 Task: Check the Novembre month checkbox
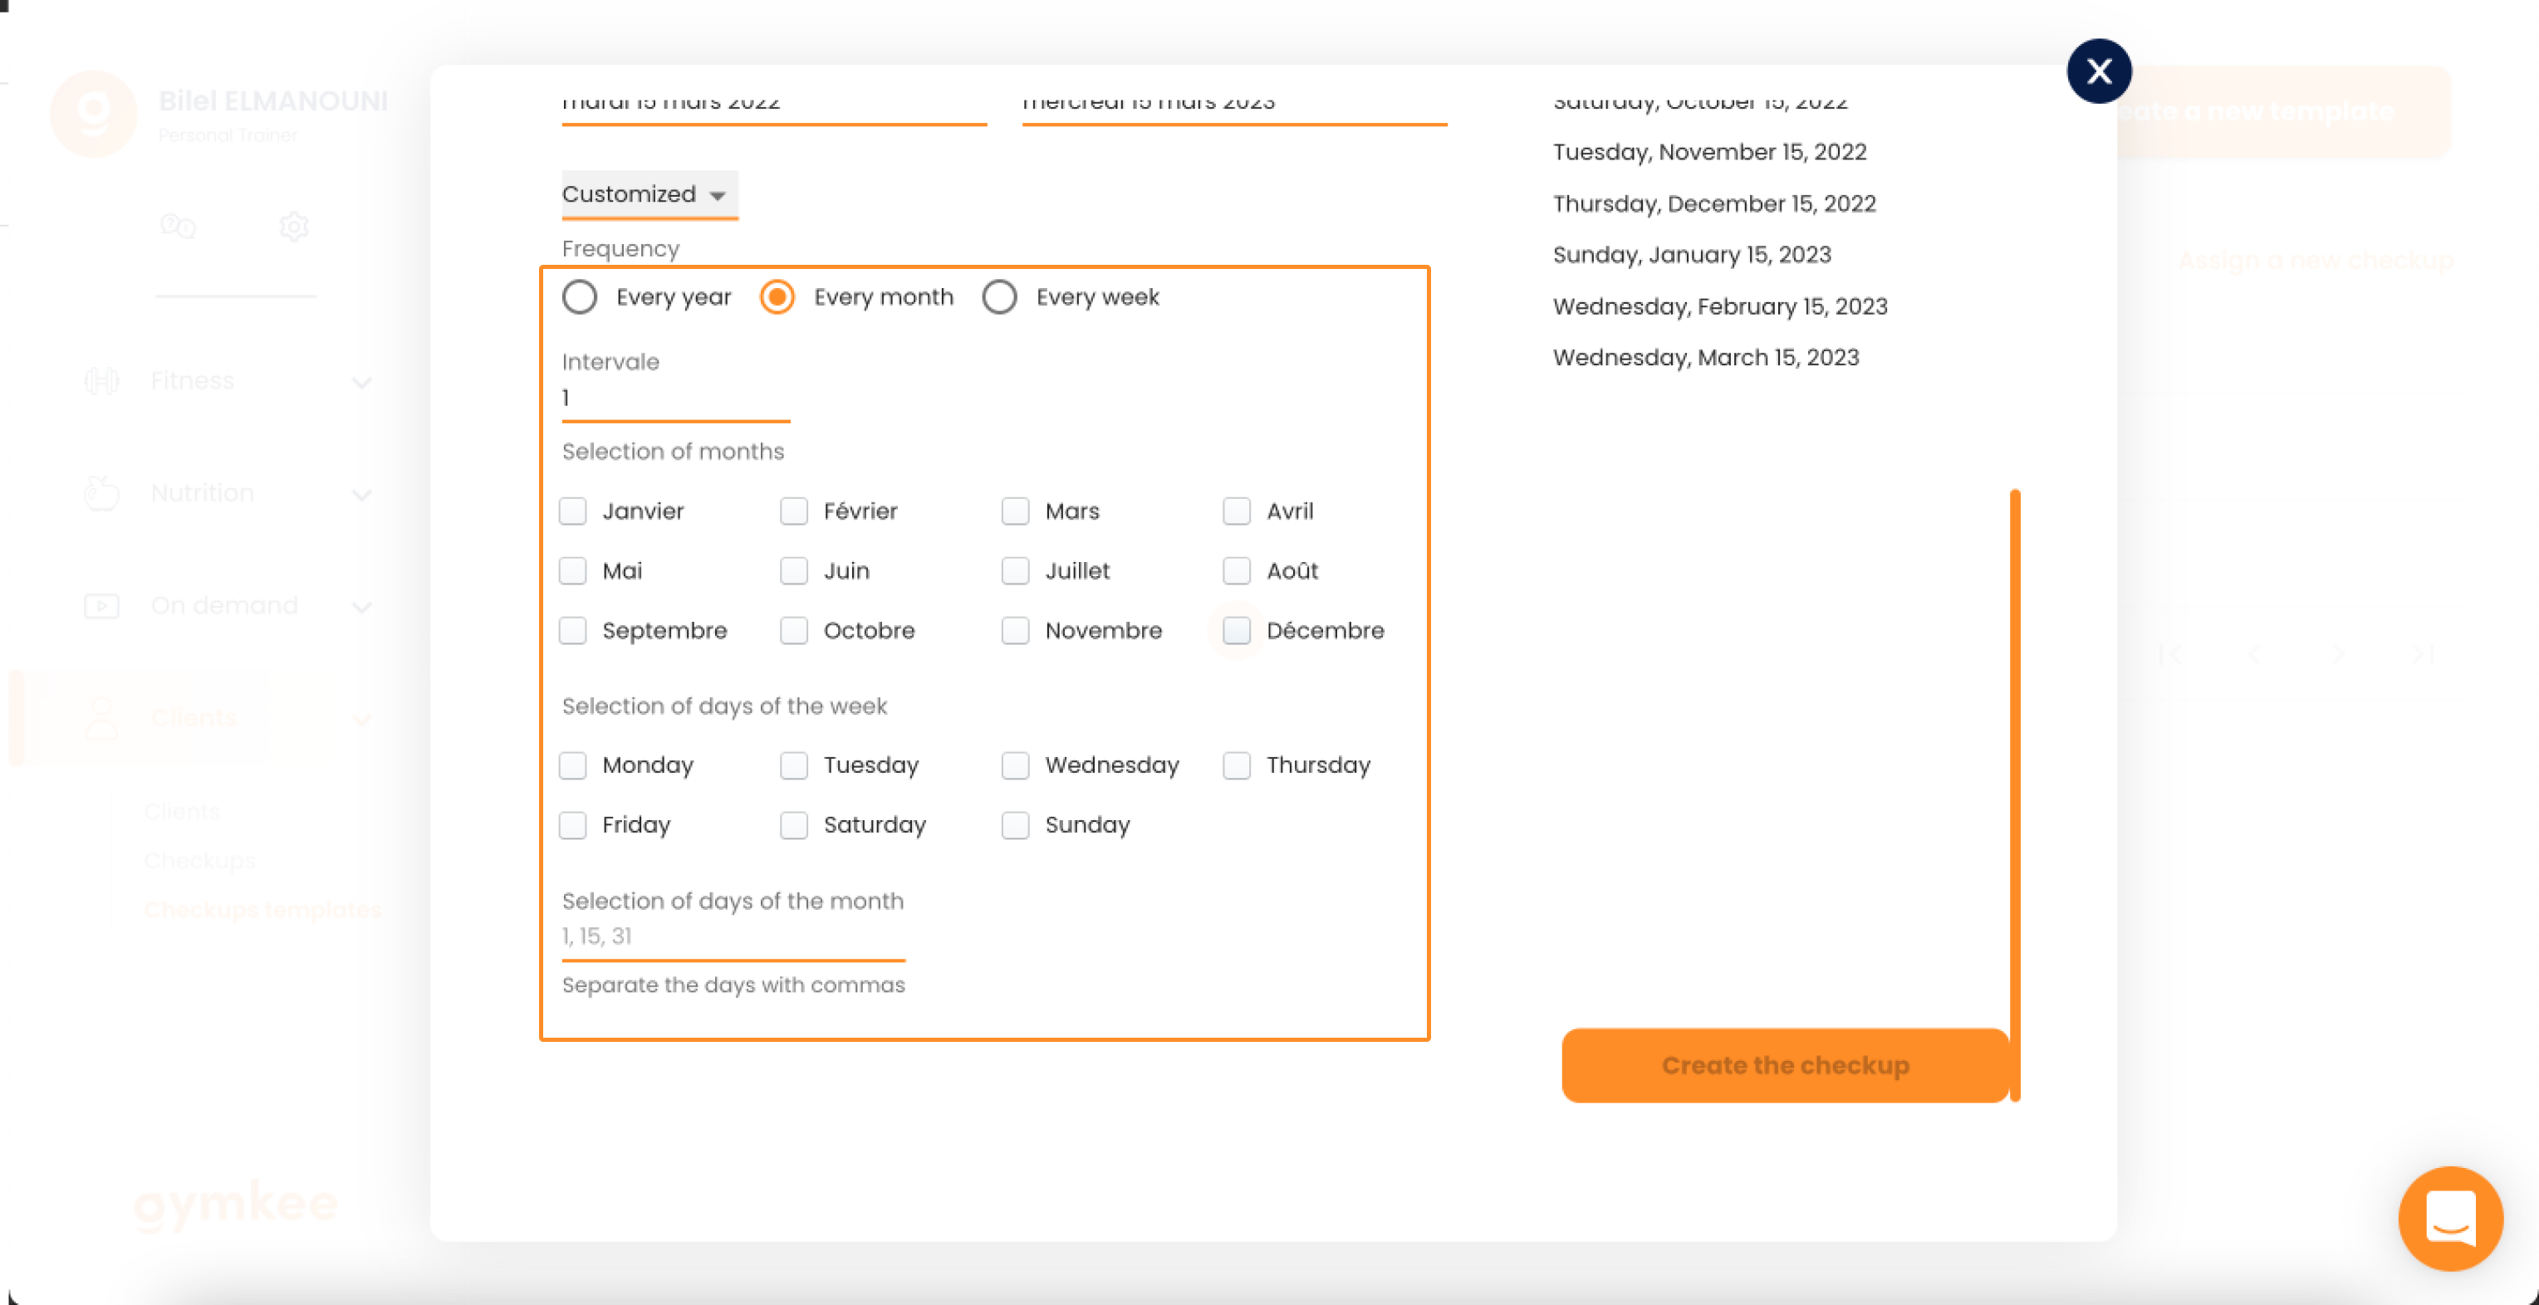click(1015, 630)
